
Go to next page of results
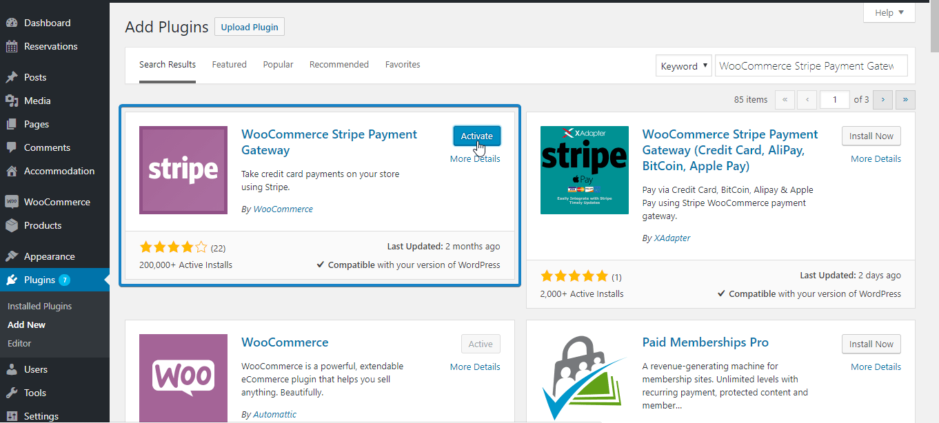point(882,100)
